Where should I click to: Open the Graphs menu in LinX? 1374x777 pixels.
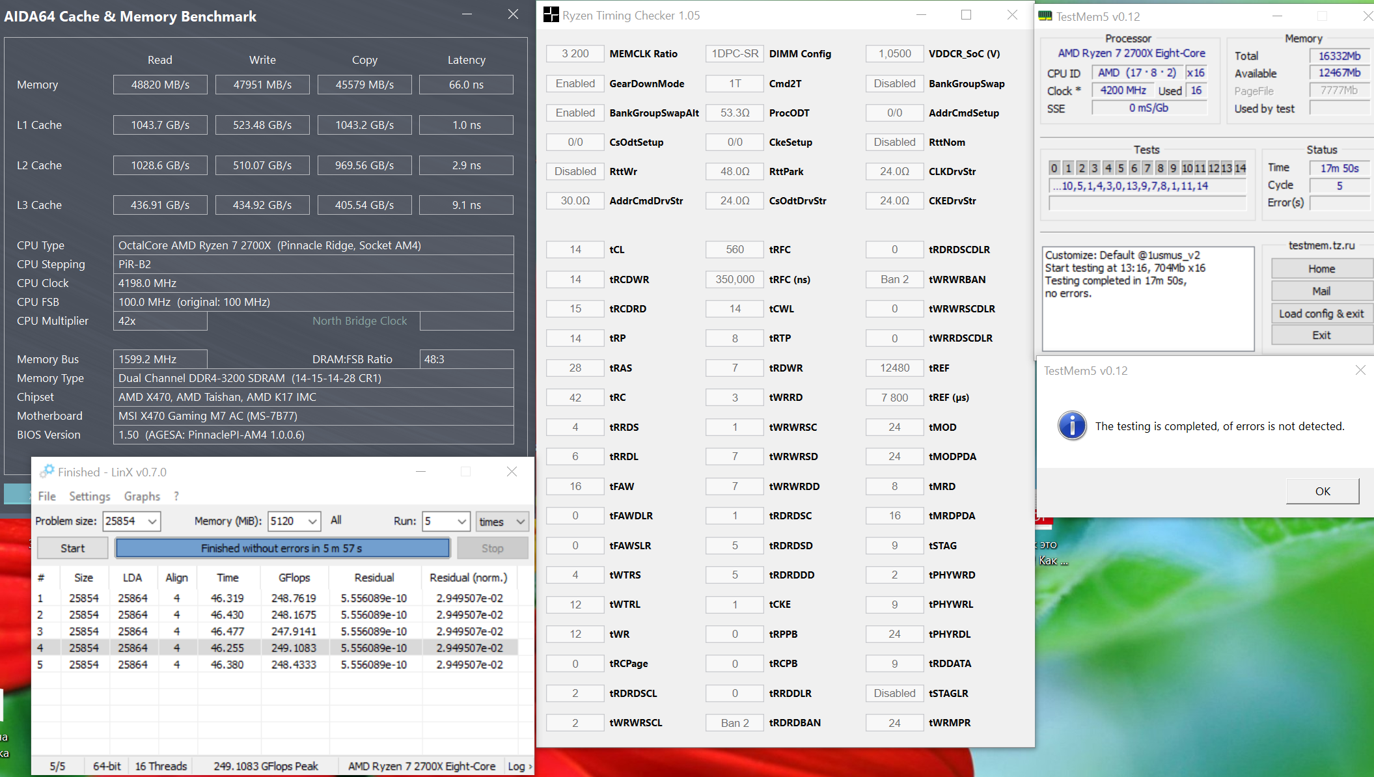click(x=142, y=496)
